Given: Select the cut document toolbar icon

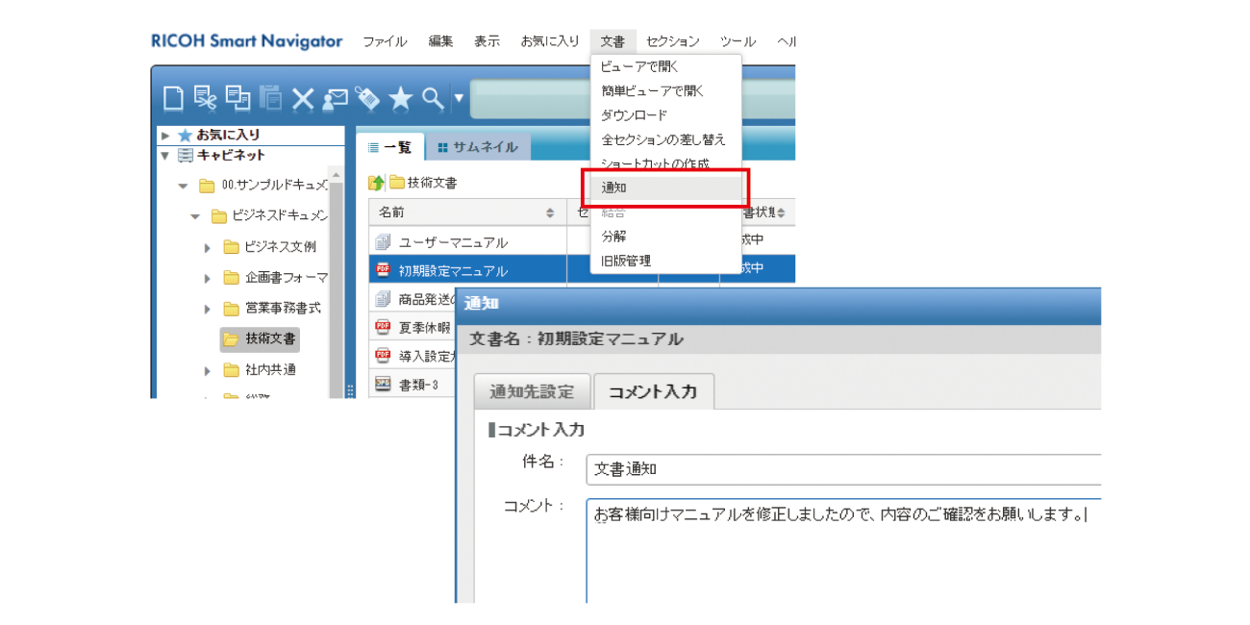Looking at the screenshot, I should click(x=204, y=98).
